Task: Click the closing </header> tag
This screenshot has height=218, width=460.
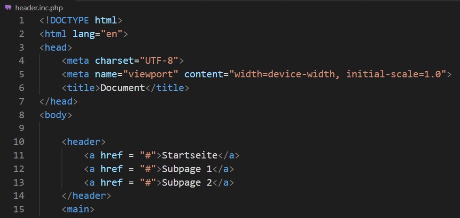Action: click(86, 195)
